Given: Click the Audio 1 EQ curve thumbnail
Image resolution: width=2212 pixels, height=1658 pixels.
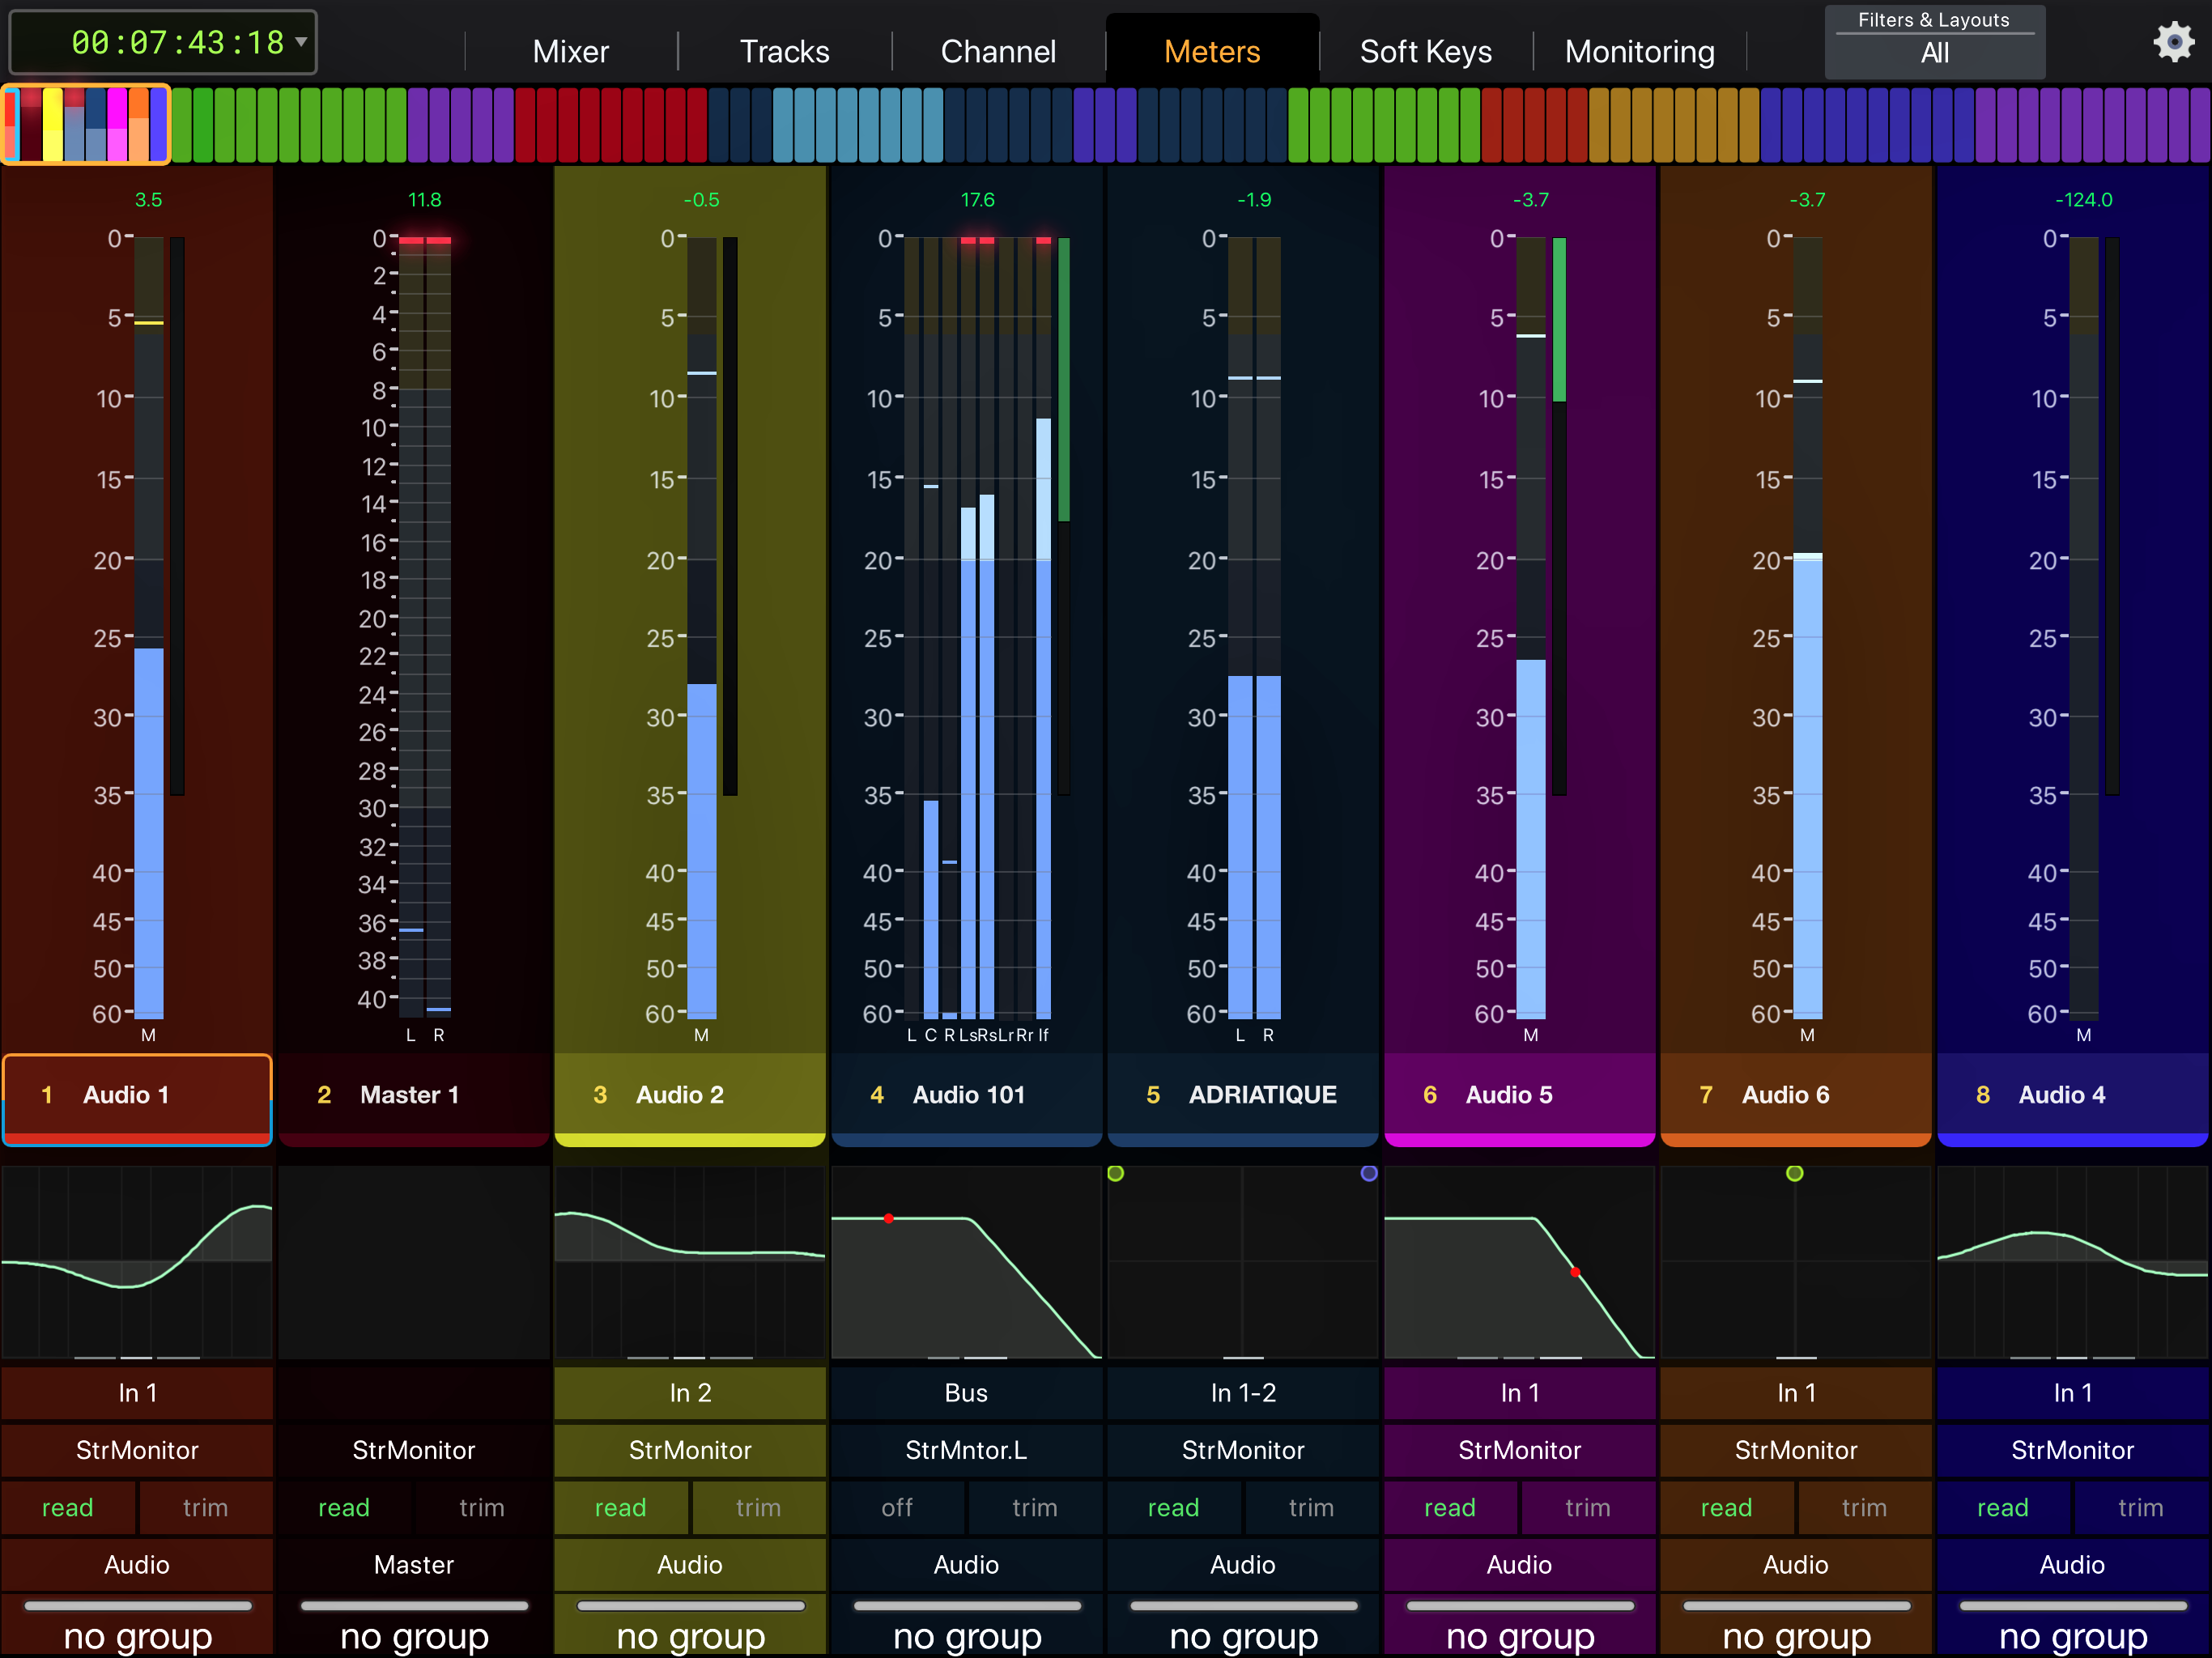Looking at the screenshot, I should (x=137, y=1261).
